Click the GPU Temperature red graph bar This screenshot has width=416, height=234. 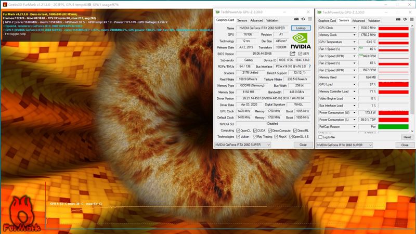(394, 42)
